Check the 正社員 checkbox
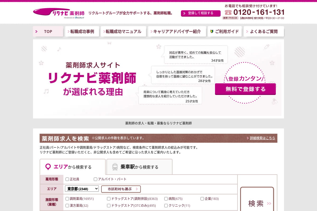 point(67,179)
